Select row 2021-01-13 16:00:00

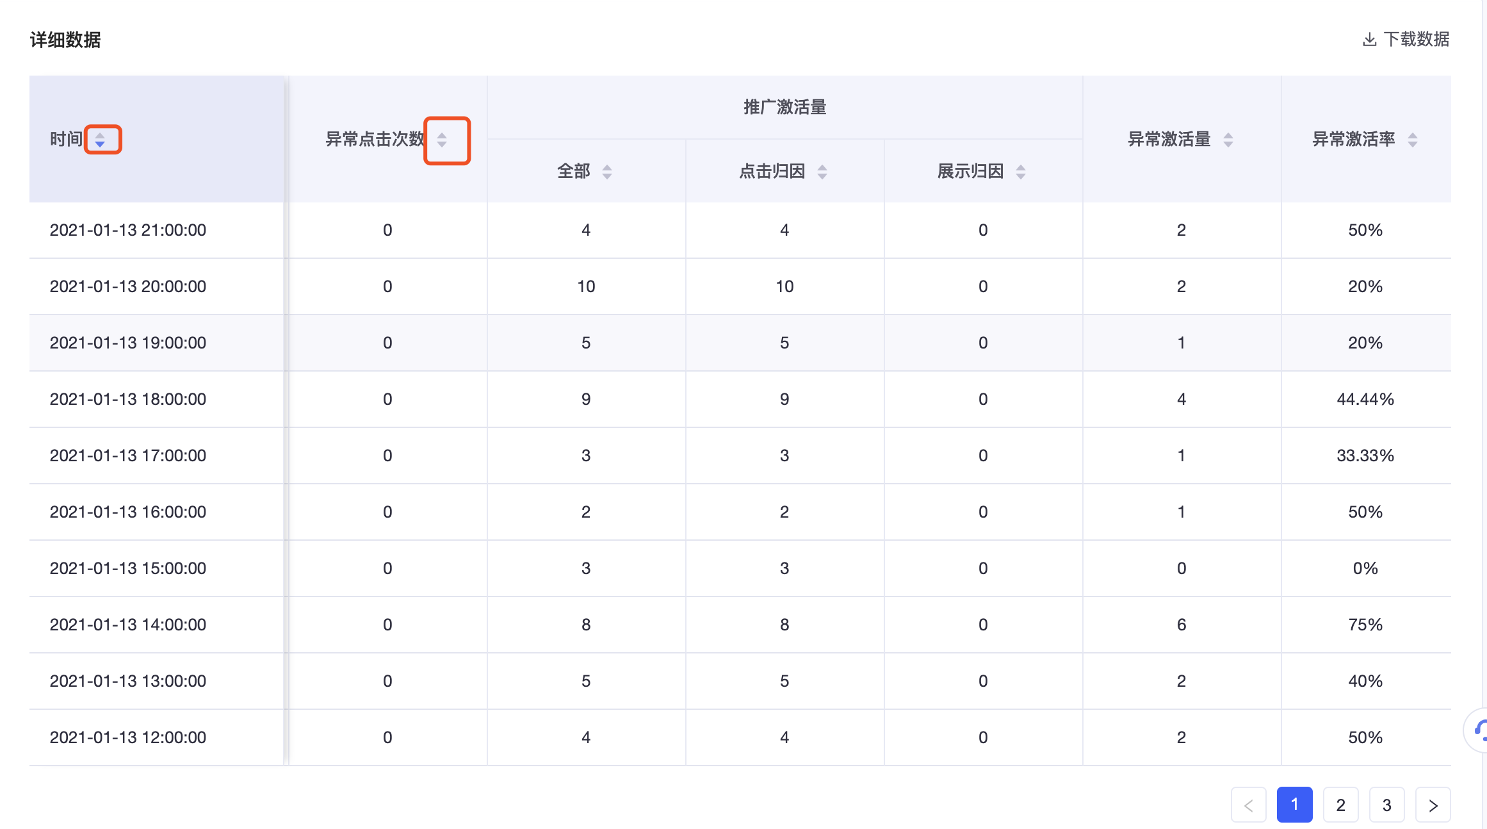click(740, 513)
